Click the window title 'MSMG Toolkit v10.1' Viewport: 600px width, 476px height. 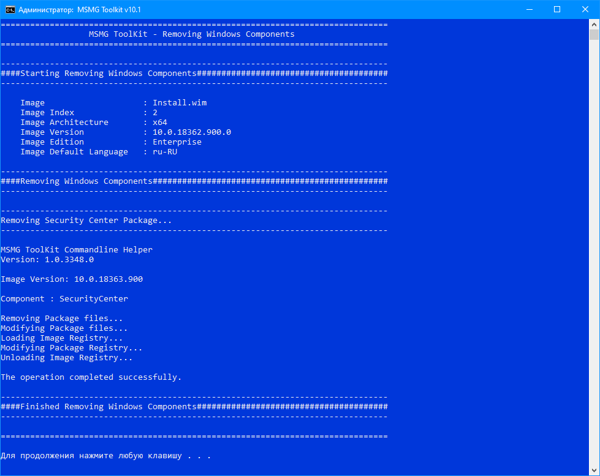109,10
